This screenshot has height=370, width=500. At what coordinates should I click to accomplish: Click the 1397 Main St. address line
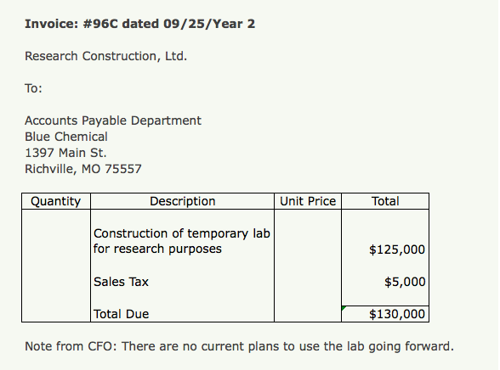coord(65,153)
